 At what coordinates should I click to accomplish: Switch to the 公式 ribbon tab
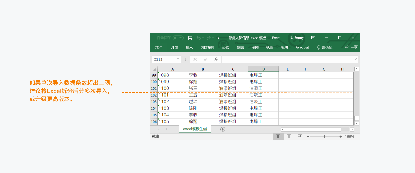226,47
